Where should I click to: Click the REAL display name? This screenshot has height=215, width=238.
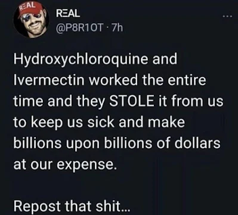tap(68, 14)
